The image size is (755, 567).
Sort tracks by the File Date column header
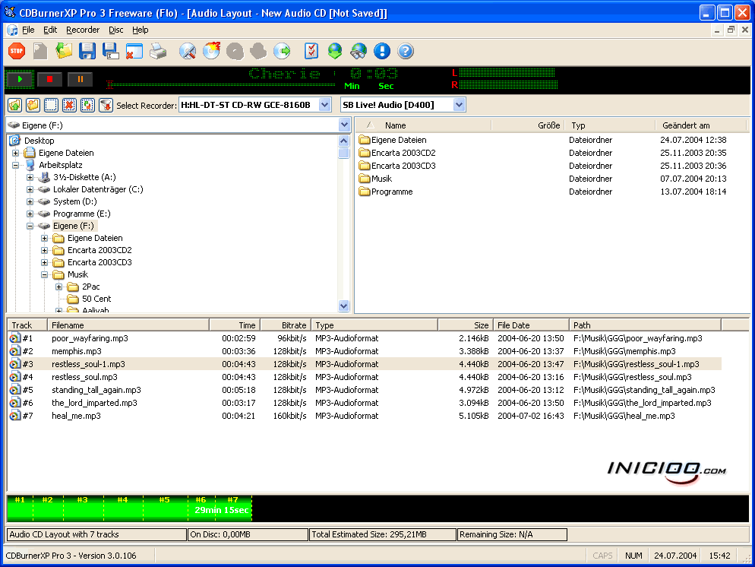click(531, 325)
